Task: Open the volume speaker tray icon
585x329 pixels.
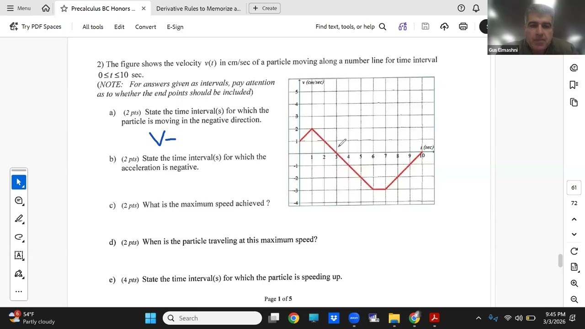Action: click(x=519, y=318)
